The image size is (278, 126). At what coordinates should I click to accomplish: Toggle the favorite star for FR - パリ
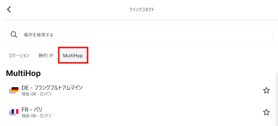[266, 112]
